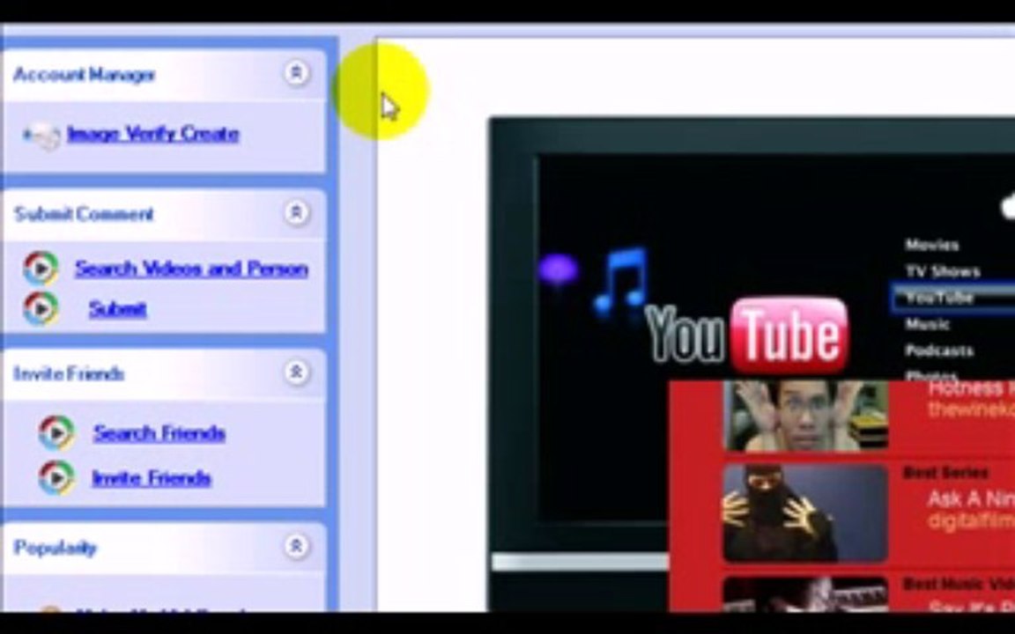The image size is (1015, 634).
Task: Click the Popularity header text
Action: click(55, 548)
